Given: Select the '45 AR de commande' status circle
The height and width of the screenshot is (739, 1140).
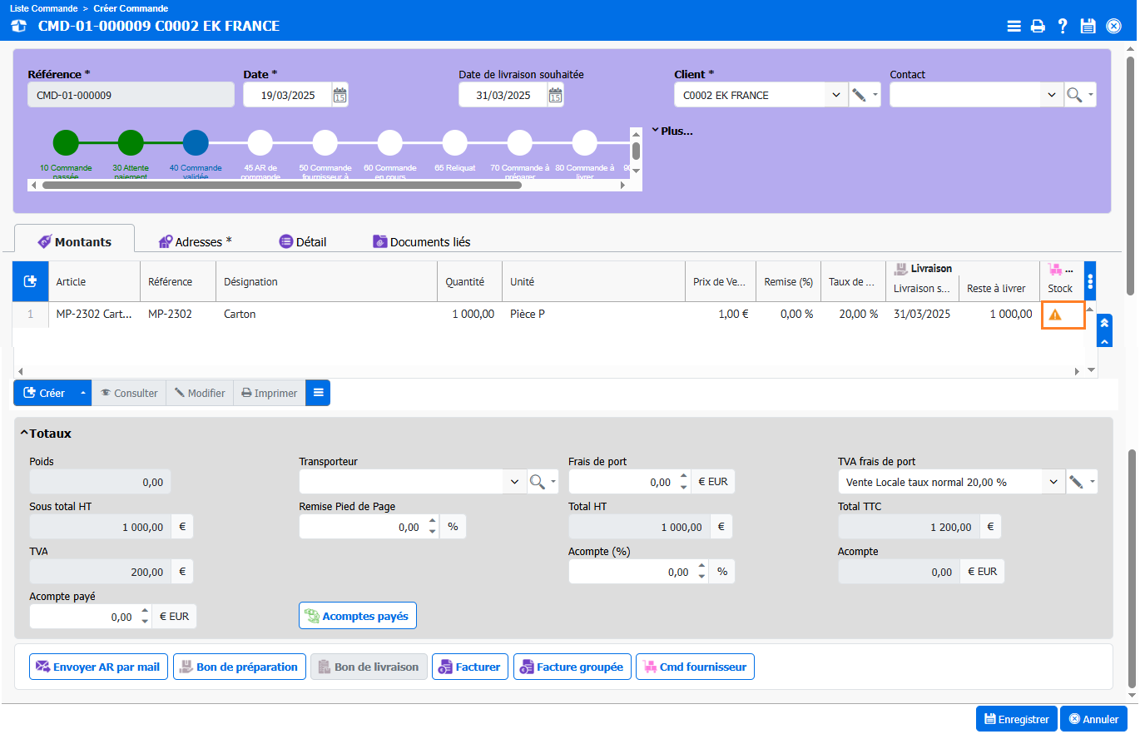Looking at the screenshot, I should (260, 143).
